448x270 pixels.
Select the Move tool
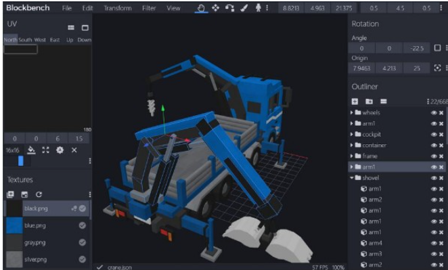coord(215,8)
